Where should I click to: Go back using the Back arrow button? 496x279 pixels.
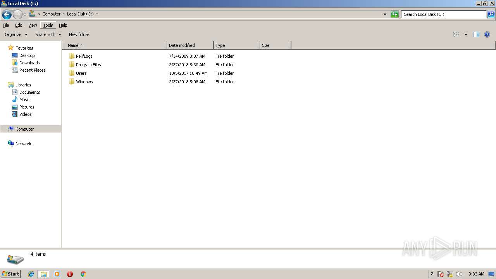point(7,15)
